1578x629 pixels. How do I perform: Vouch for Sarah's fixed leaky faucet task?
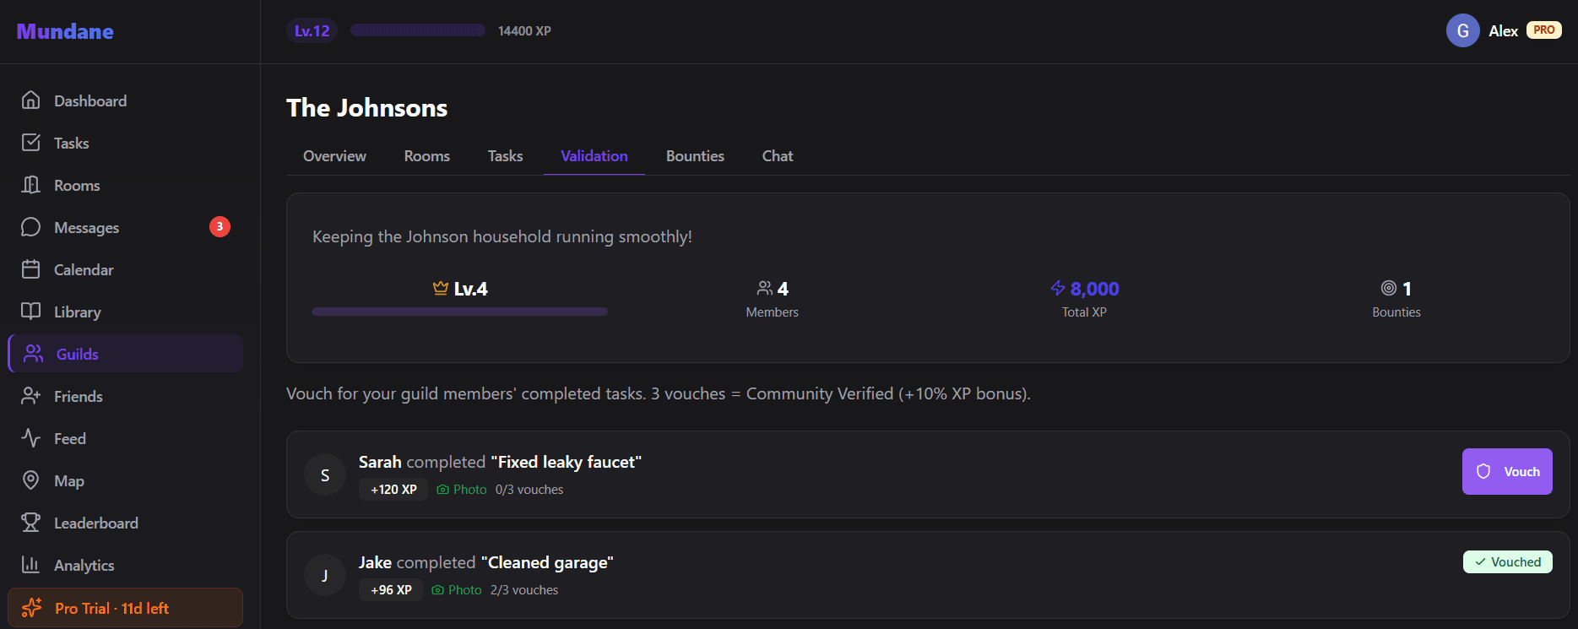click(1507, 471)
